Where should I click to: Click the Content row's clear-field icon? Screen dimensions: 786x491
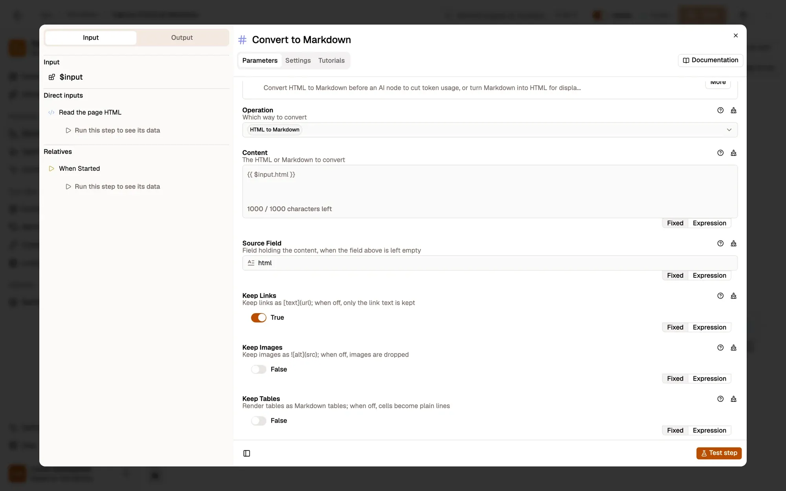click(733, 153)
